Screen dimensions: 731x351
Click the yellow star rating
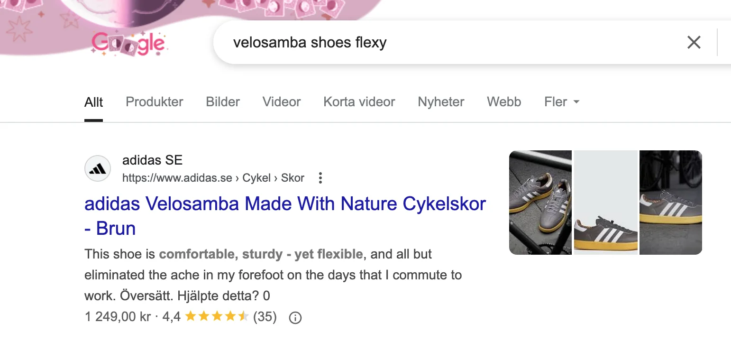(217, 316)
